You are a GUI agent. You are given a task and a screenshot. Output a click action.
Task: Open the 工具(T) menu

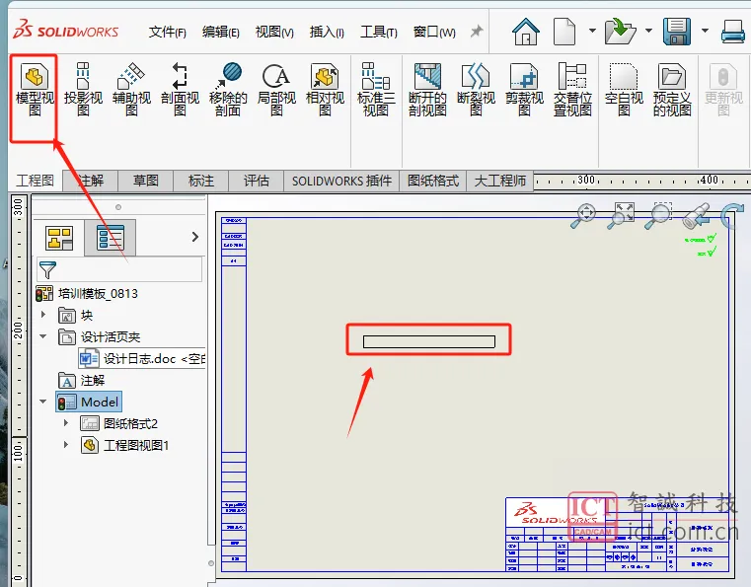point(378,33)
